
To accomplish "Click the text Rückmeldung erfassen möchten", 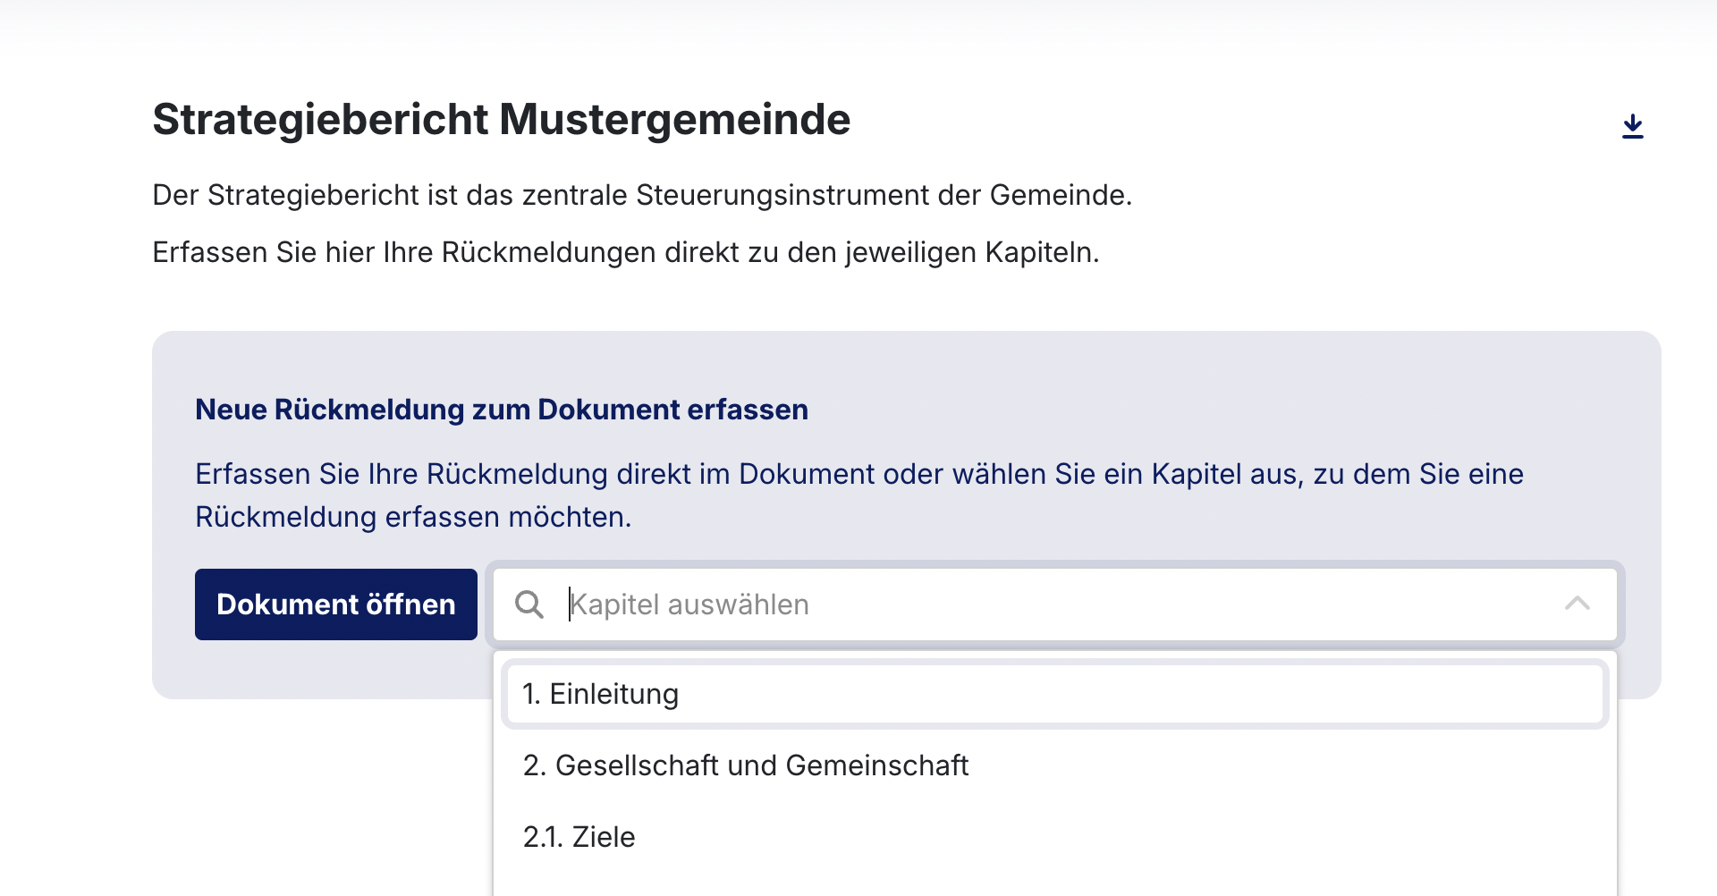I will coord(413,517).
